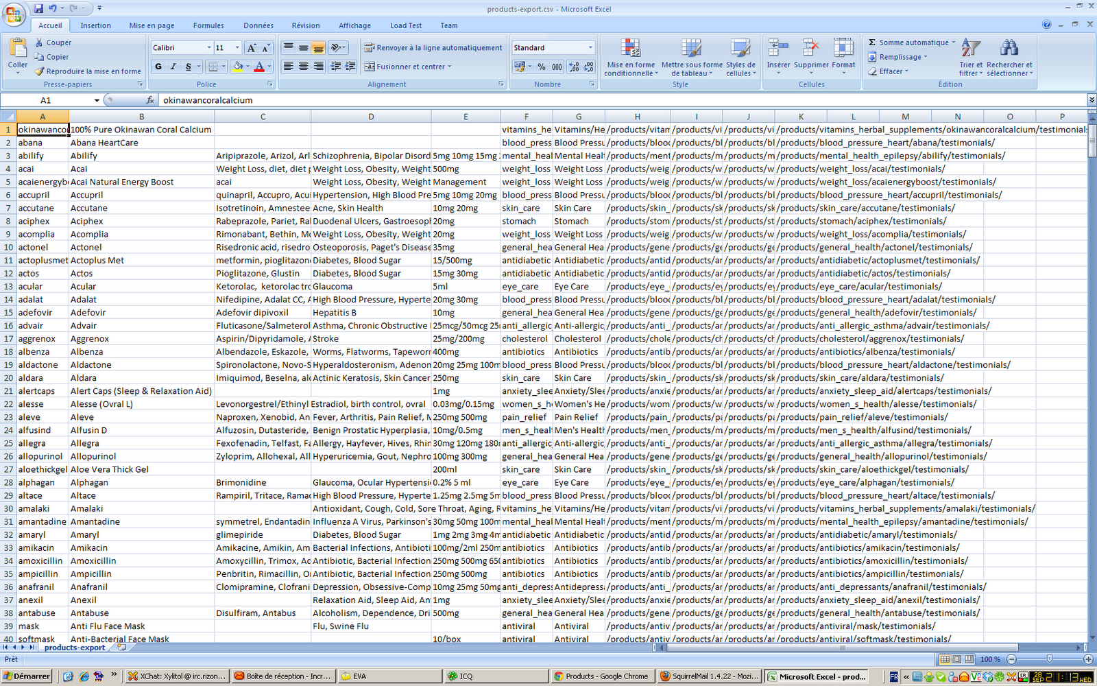Open the round Office button menu
Image resolution: width=1097 pixels, height=686 pixels.
(x=14, y=14)
